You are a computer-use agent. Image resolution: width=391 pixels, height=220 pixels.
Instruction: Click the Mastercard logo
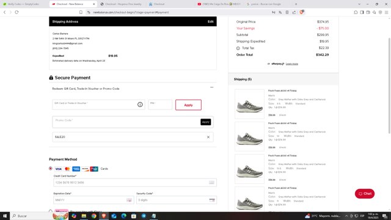coord(67,169)
